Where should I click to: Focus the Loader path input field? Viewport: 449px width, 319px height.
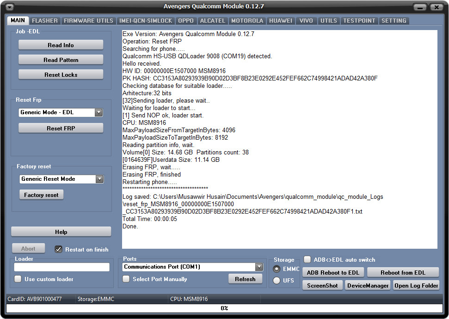click(x=62, y=267)
